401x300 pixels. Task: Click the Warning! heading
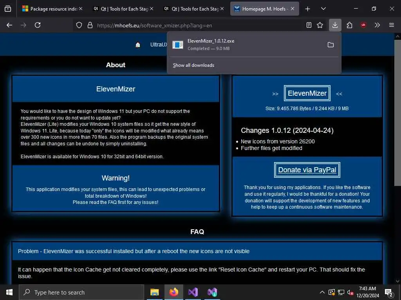[116, 178]
